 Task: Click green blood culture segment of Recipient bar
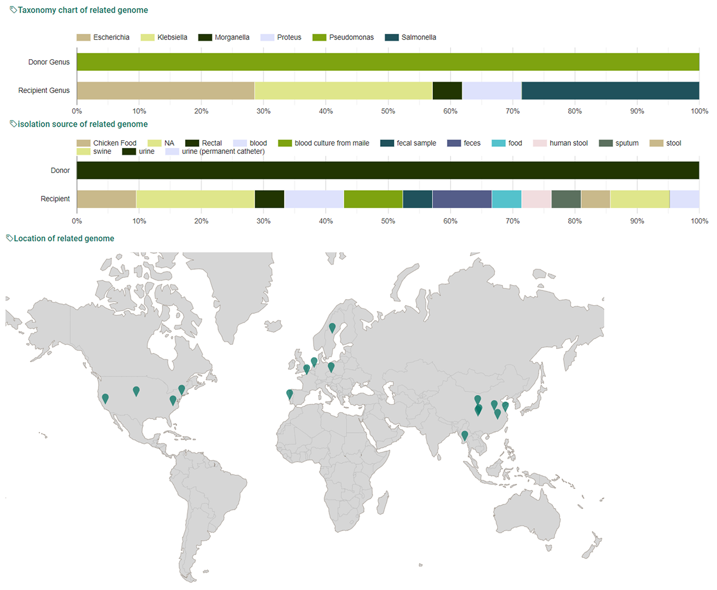click(x=373, y=199)
